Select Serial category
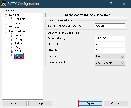Screen dimensions: 131x108 tap(19, 55)
